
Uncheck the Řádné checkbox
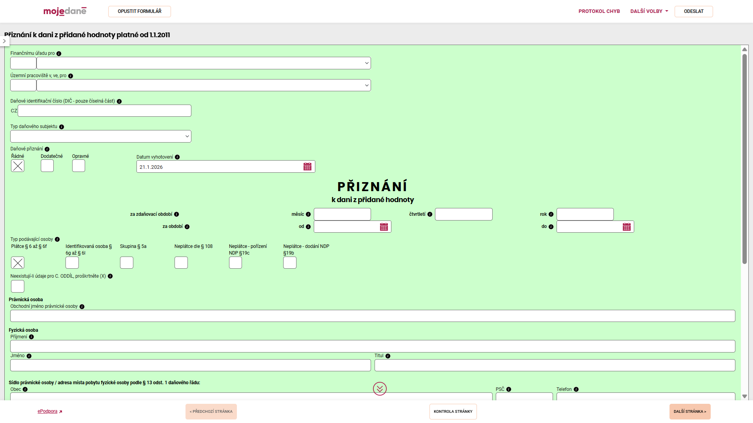(x=18, y=166)
